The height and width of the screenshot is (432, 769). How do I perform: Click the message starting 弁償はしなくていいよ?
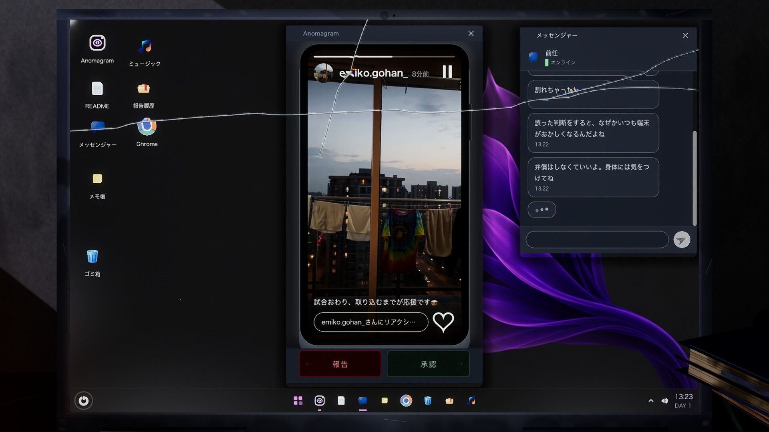(593, 177)
